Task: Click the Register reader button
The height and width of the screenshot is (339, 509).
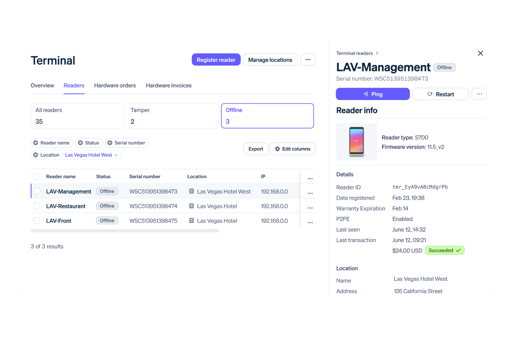Action: click(x=216, y=59)
